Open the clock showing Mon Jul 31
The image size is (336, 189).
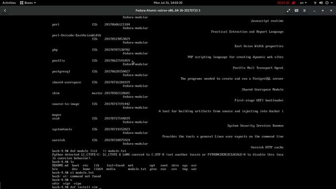(168, 3)
